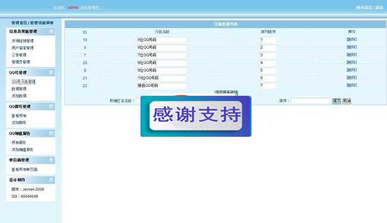387x223 pixels.
Task: Click the 取消 cancel button
Action: [347, 100]
